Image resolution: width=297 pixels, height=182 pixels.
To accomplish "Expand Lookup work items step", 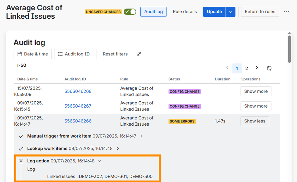I will coord(118,149).
